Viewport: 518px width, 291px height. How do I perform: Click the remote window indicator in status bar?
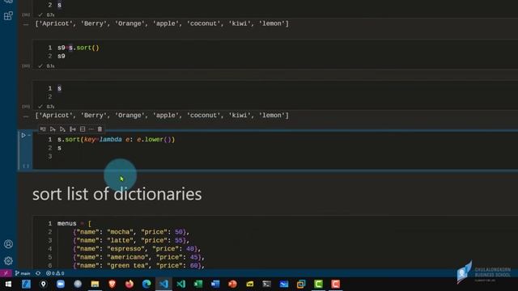click(6, 273)
